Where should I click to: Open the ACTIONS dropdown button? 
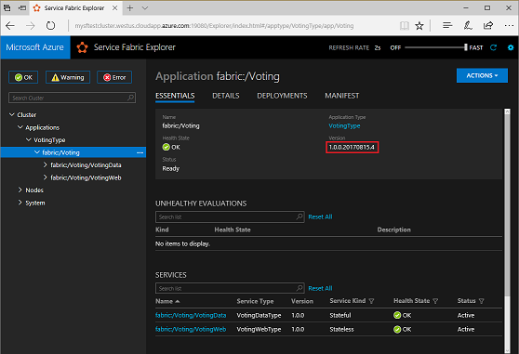click(x=482, y=75)
